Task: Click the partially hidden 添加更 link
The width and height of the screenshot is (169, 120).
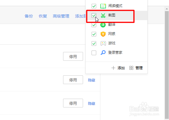Action: (x=80, y=16)
